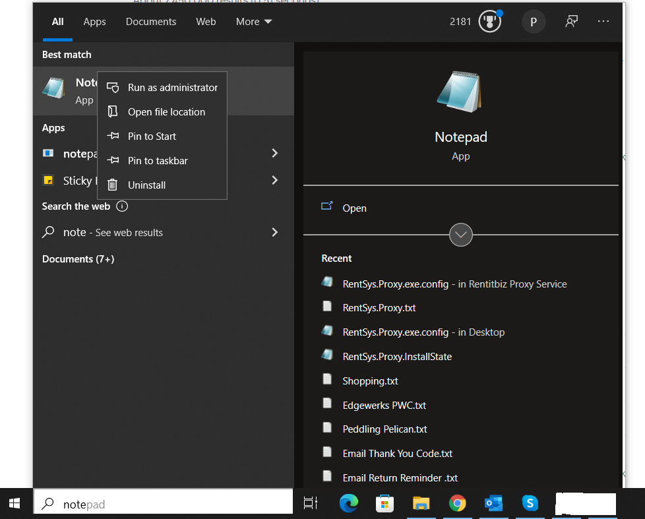Click the search feedback person icon
The height and width of the screenshot is (519, 645).
click(x=571, y=21)
